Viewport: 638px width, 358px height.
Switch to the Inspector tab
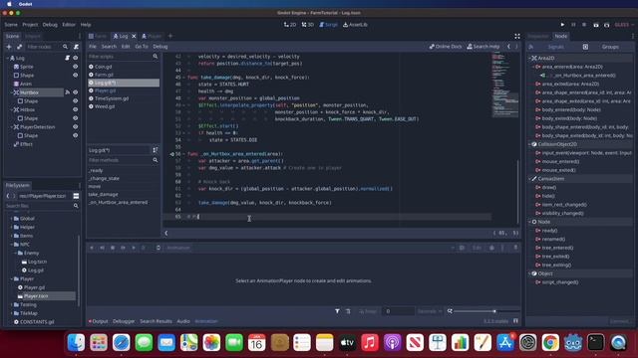click(538, 36)
